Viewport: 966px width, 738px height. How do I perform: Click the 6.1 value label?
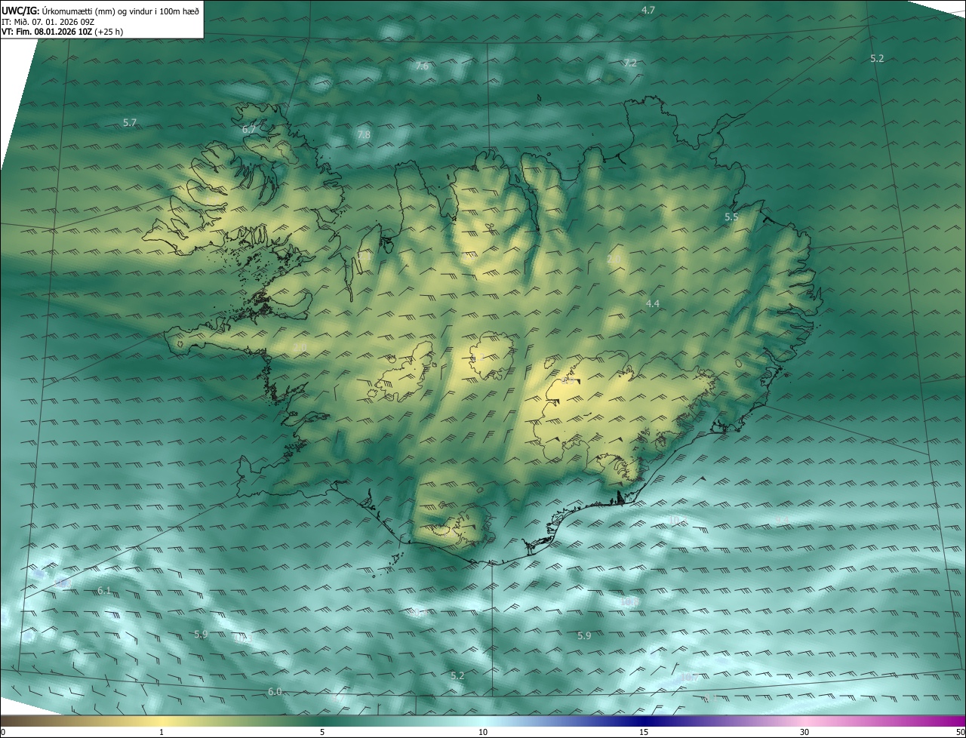pyautogui.click(x=104, y=590)
